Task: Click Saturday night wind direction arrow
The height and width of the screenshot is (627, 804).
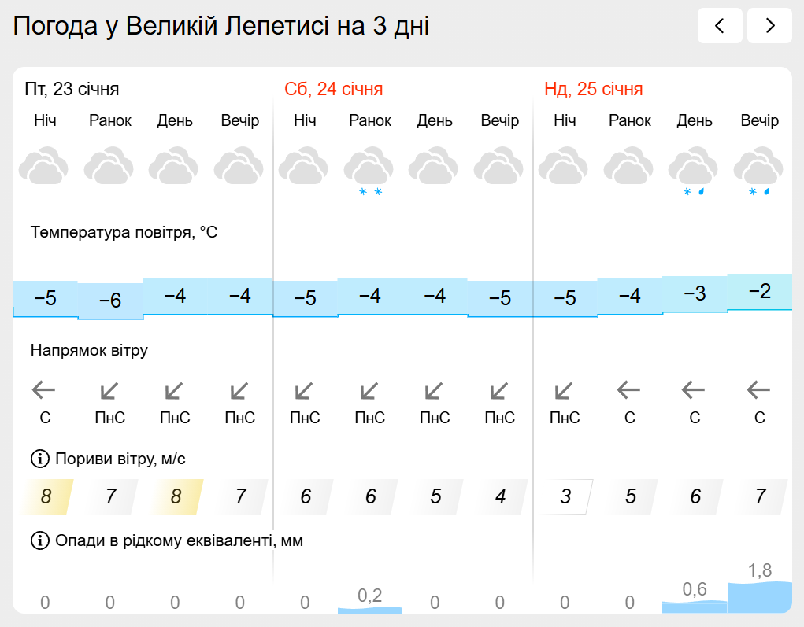Action: click(x=304, y=389)
